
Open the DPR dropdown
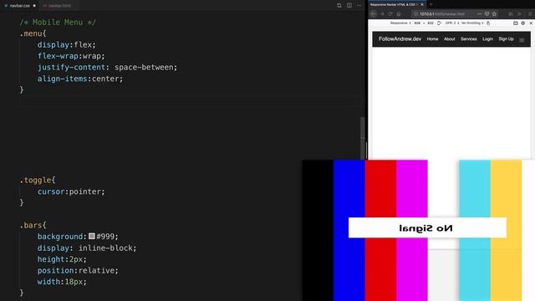(452, 23)
